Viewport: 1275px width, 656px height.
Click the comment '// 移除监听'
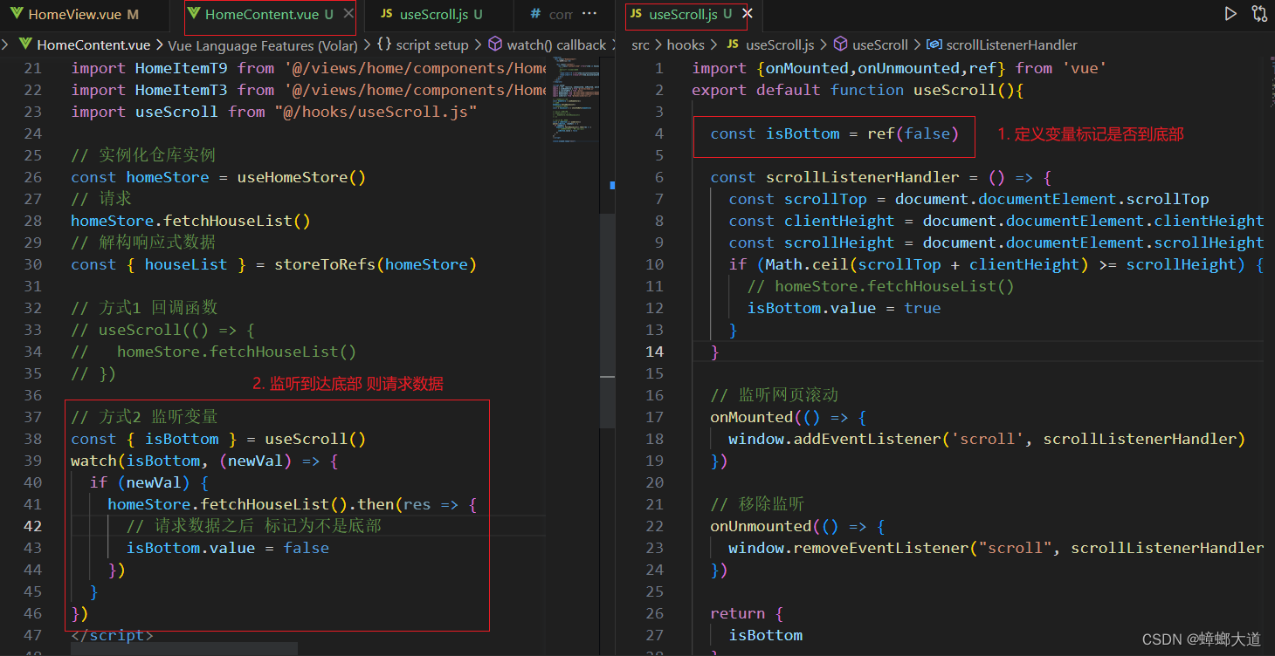(757, 504)
